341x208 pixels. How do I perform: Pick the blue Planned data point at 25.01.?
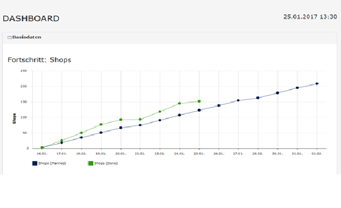(x=199, y=110)
